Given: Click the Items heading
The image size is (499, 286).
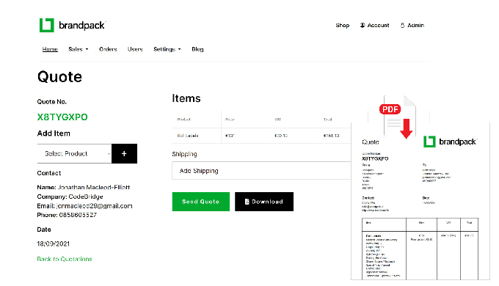Looking at the screenshot, I should click(186, 98).
